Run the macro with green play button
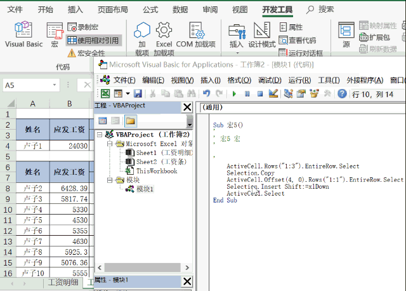The image size is (406, 291). 234,93
